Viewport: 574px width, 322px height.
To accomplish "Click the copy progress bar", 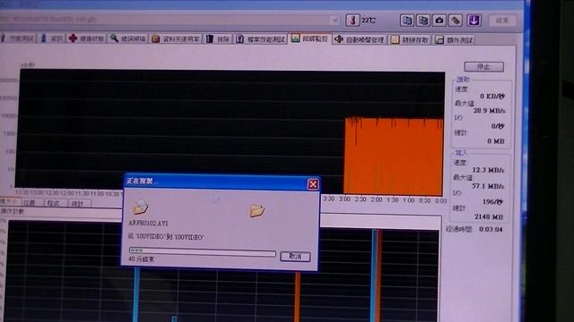I will [203, 251].
